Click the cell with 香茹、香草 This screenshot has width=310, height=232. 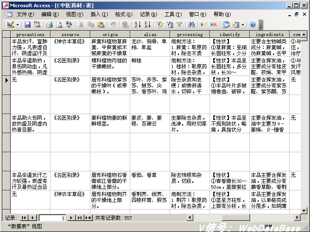[x=150, y=181]
